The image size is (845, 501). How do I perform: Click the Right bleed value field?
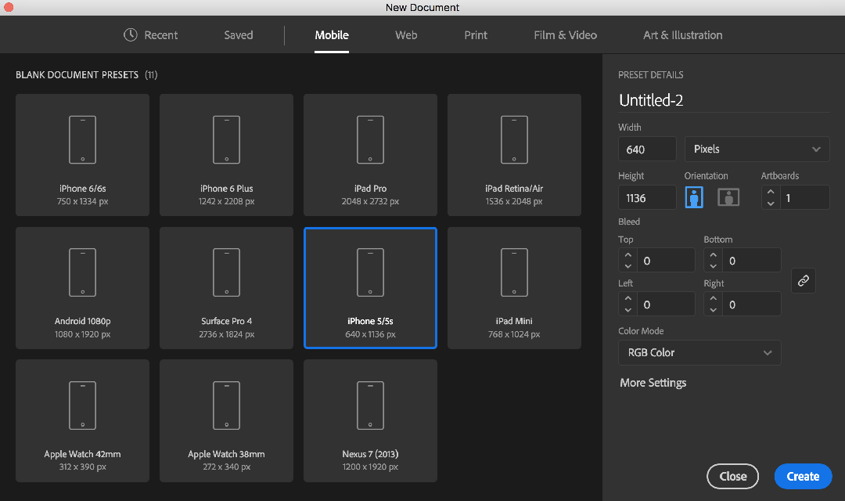point(751,305)
